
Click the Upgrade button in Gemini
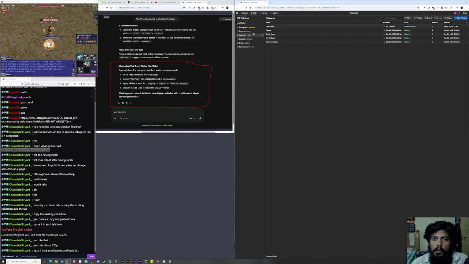click(x=227, y=19)
